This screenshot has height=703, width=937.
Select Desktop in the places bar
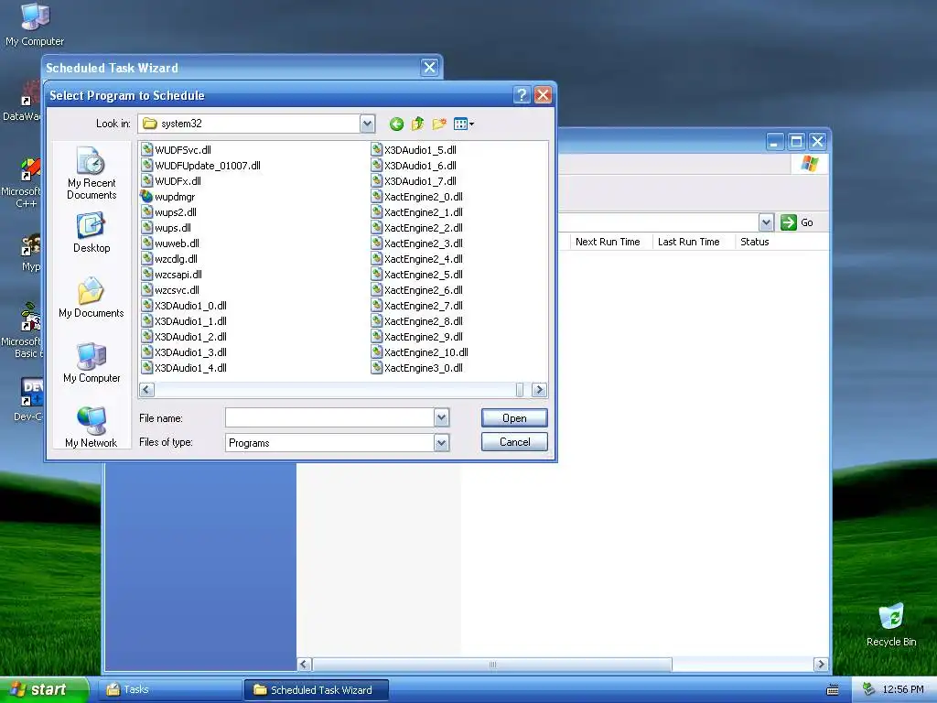pos(92,233)
